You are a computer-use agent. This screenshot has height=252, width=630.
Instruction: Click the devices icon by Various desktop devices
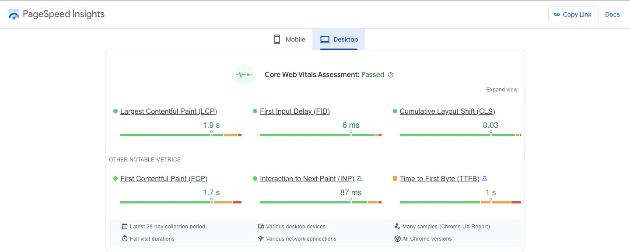pyautogui.click(x=261, y=227)
